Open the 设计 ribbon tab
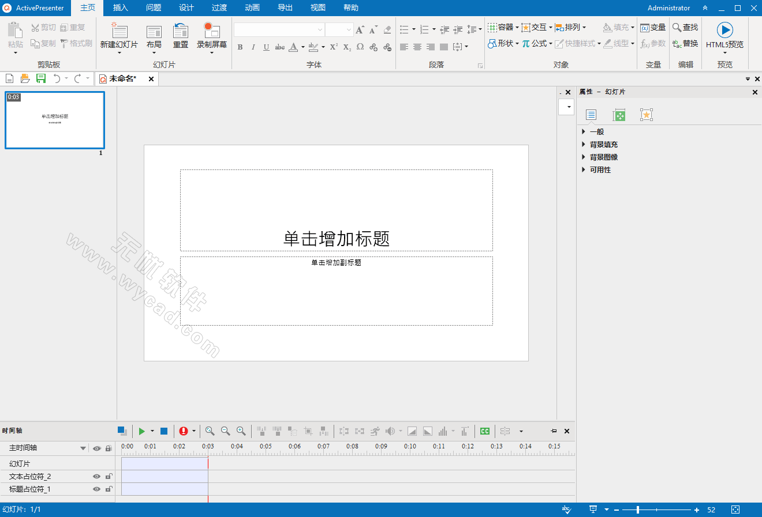Image resolution: width=762 pixels, height=517 pixels. (185, 8)
